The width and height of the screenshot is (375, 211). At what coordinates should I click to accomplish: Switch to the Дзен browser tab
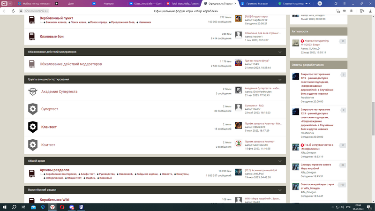click(71, 4)
